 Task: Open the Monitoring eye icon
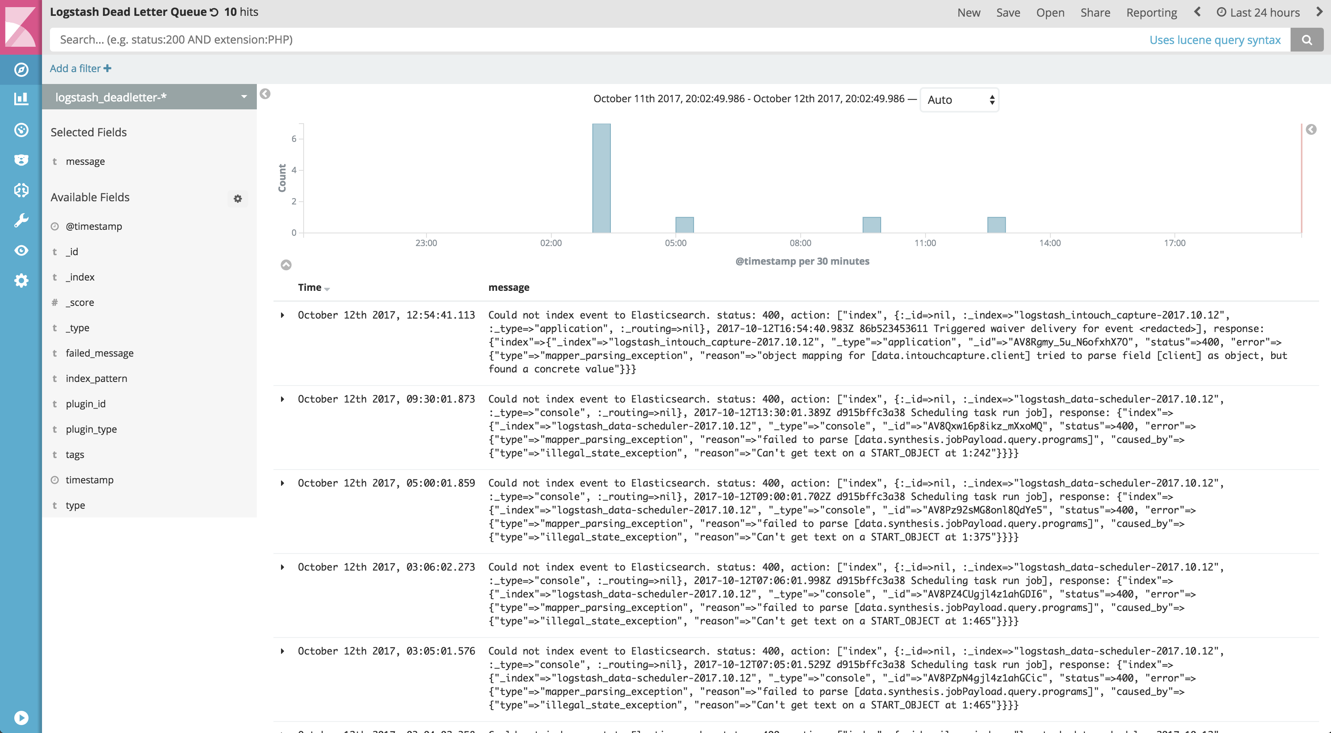point(21,250)
